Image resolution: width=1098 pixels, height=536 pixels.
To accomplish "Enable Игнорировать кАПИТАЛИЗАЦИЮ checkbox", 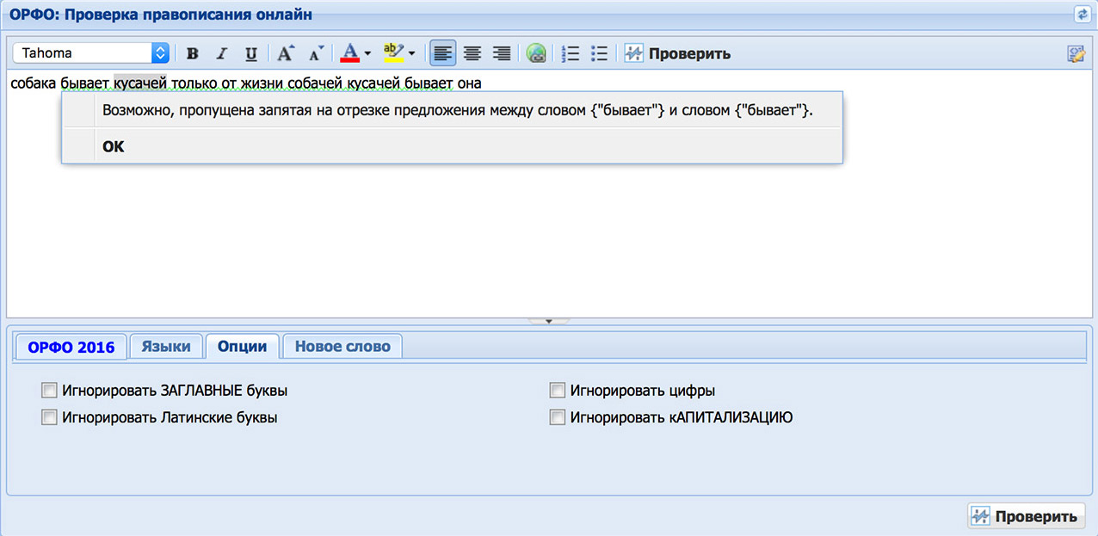I will coord(558,418).
